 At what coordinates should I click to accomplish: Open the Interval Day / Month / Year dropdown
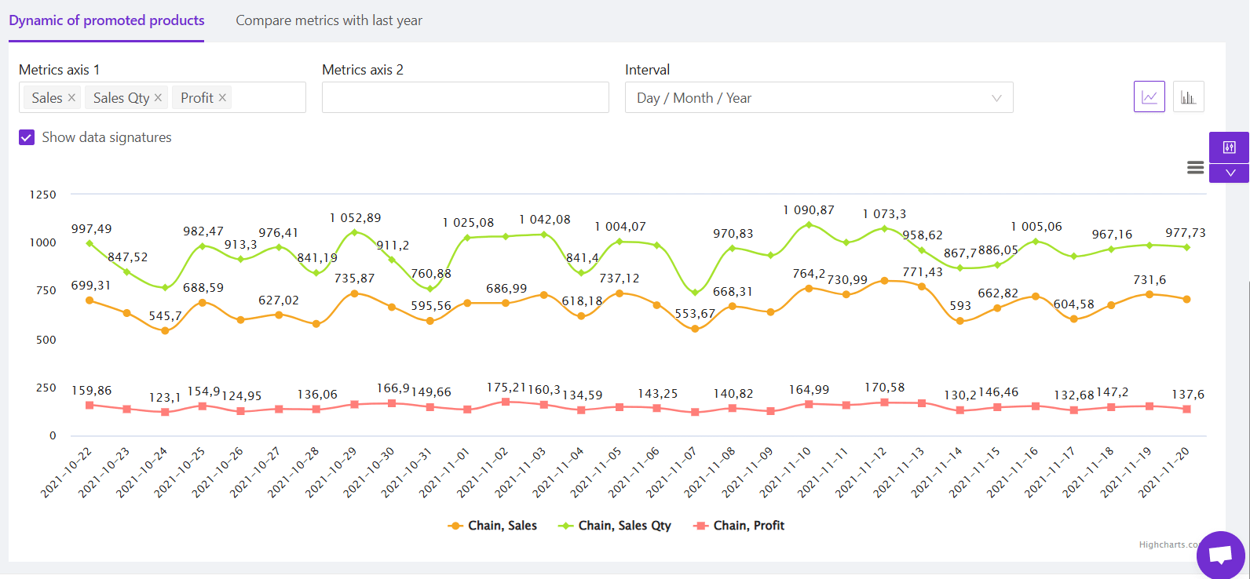click(818, 98)
